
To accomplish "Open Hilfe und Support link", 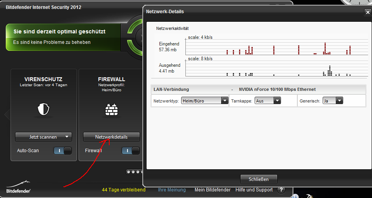I will (x=254, y=190).
